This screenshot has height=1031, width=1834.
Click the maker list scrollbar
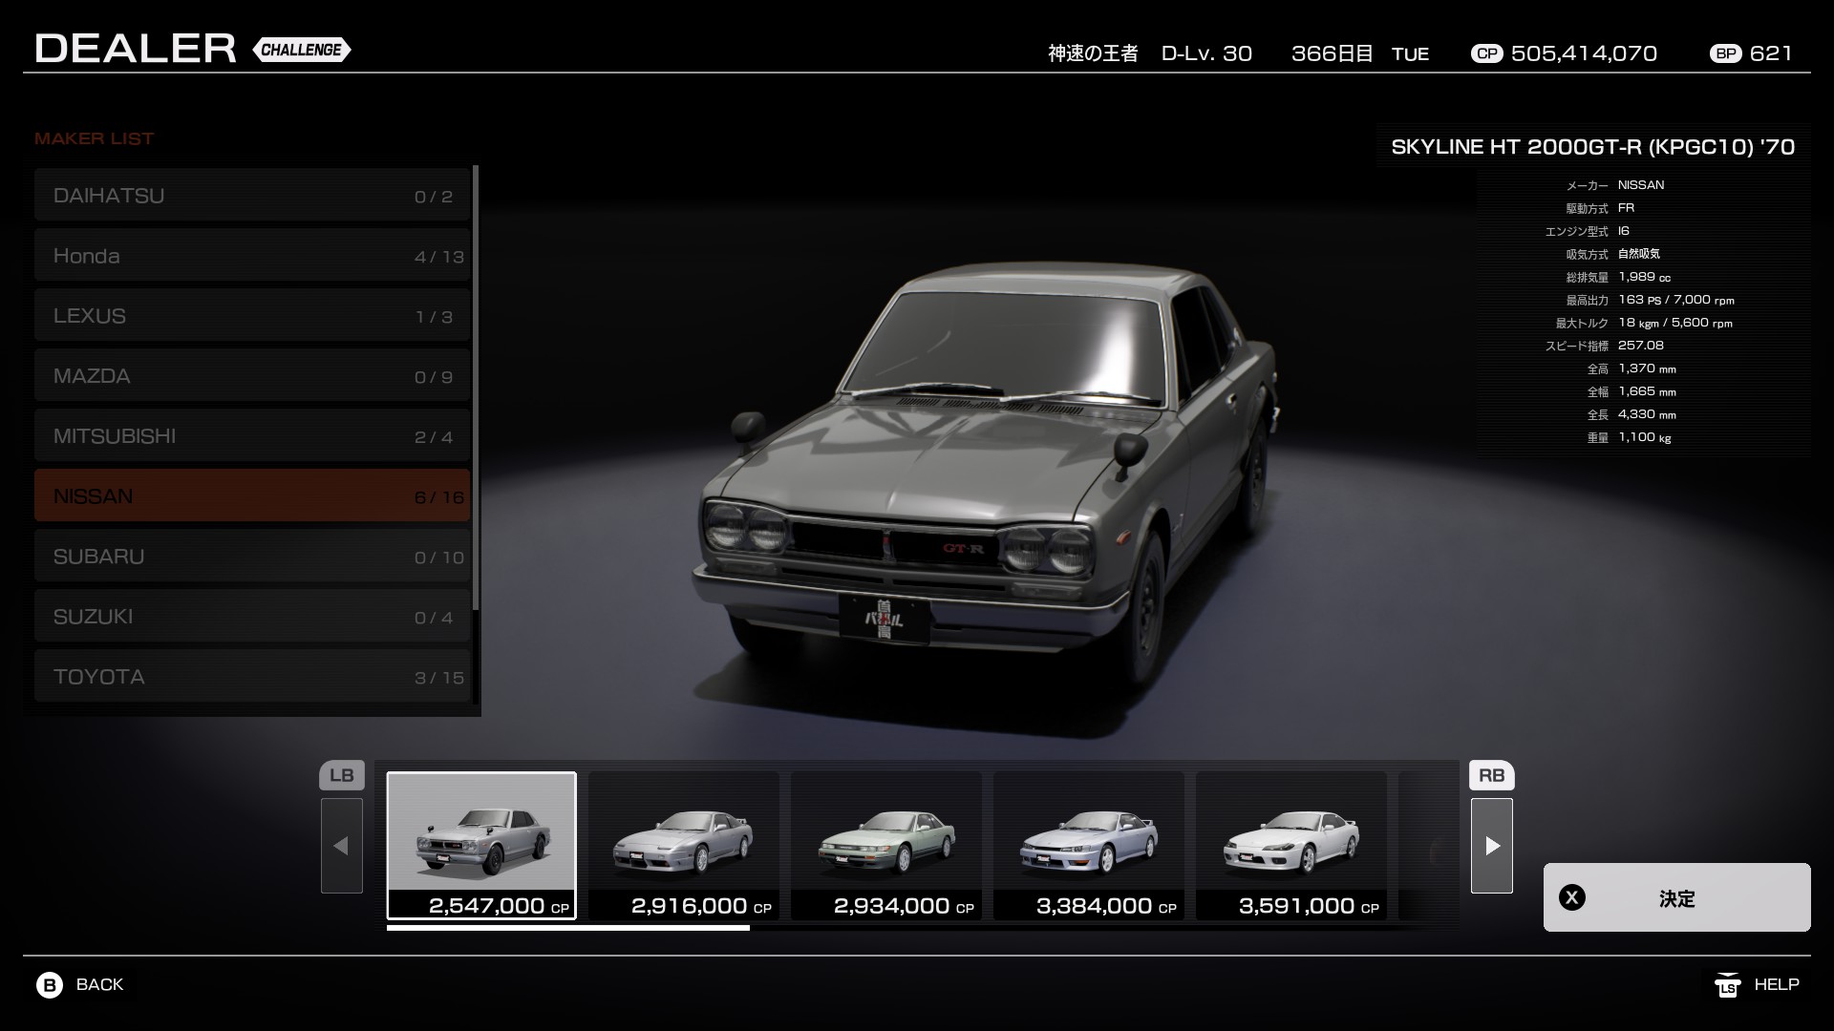point(475,387)
